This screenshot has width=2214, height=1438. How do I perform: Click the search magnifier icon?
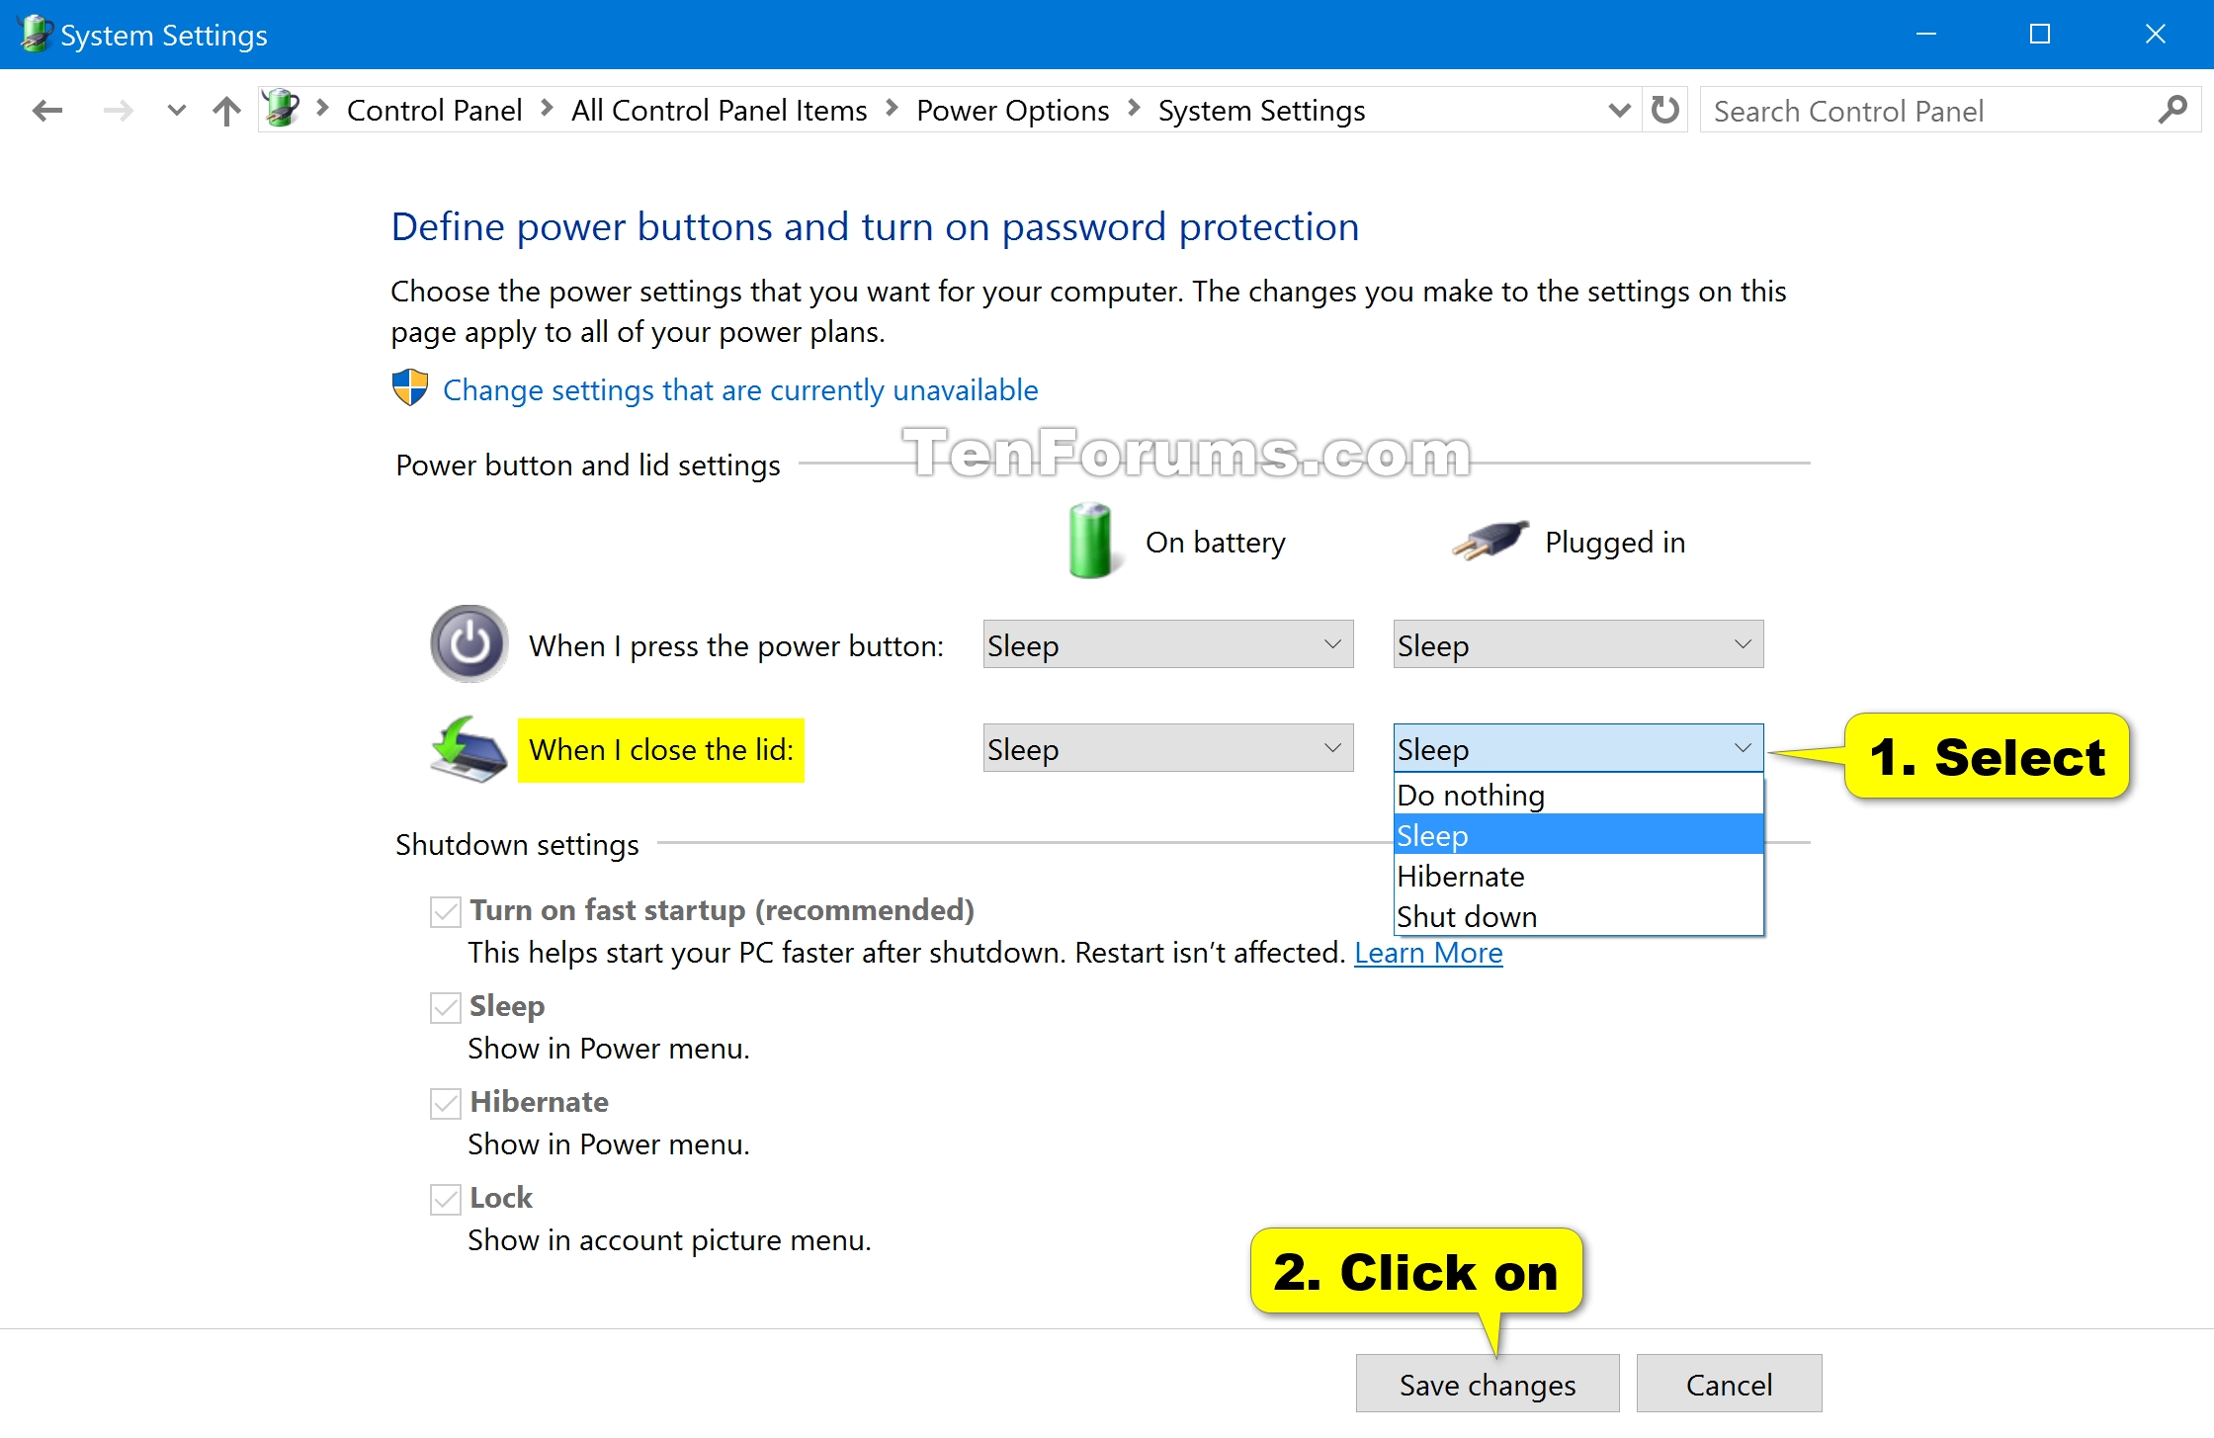click(2171, 110)
